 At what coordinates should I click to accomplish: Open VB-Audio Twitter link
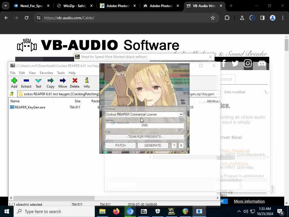235,64
